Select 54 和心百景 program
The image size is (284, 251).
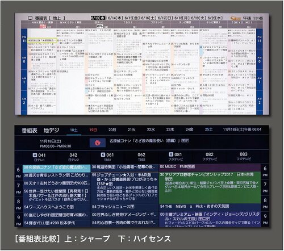tap(124, 223)
